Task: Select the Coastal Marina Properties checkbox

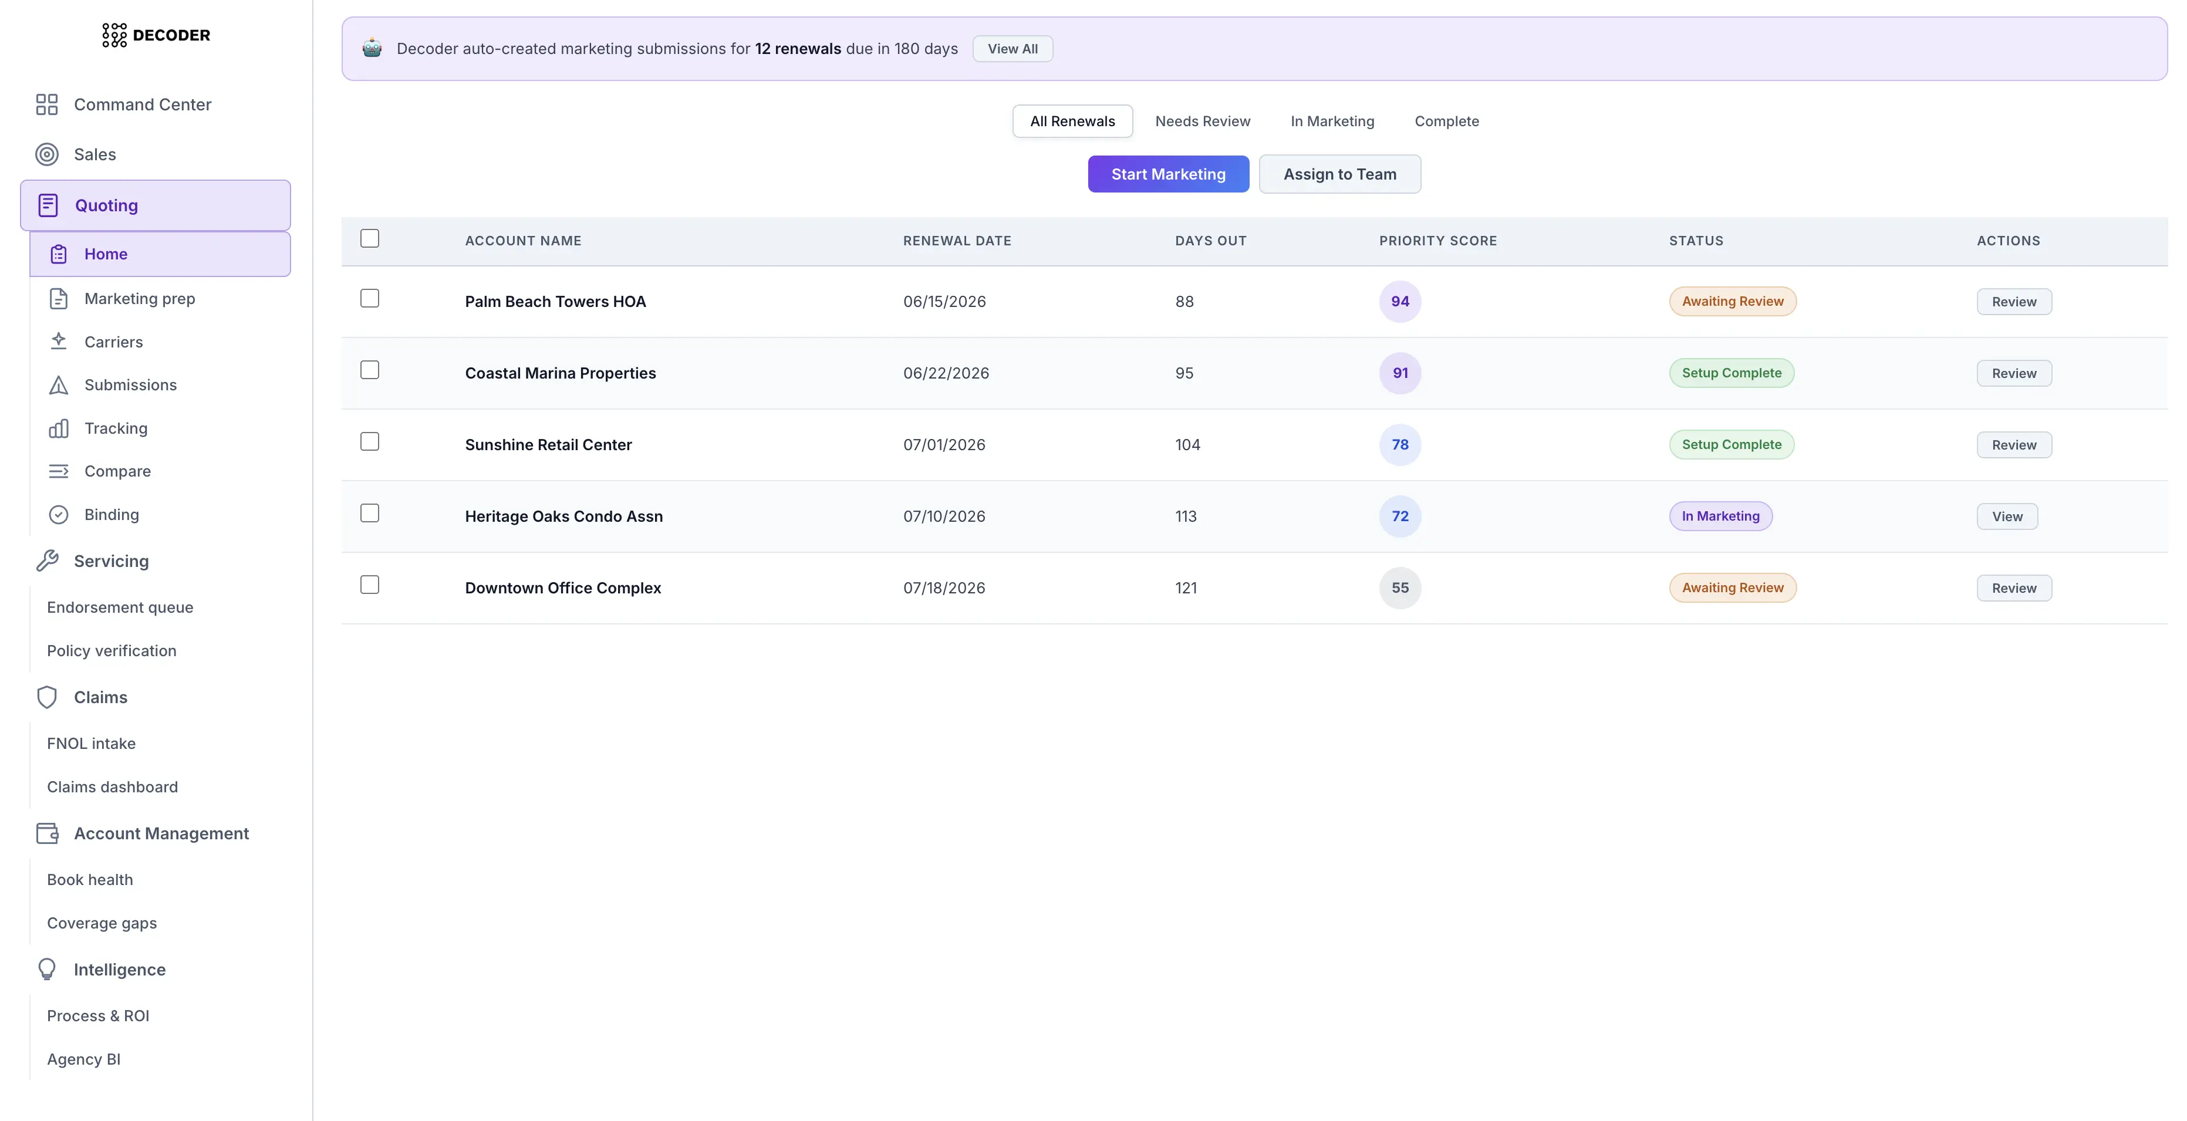Action: [x=369, y=370]
